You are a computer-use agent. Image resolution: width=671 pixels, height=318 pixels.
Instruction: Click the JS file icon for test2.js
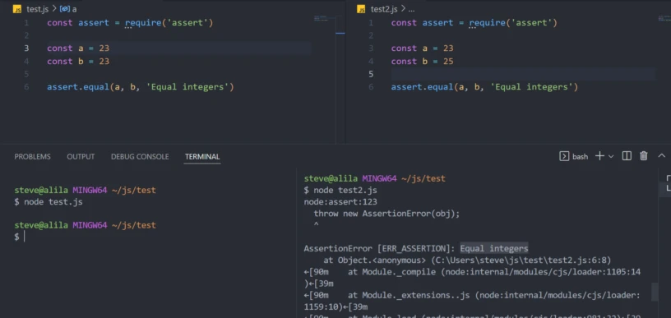[362, 9]
